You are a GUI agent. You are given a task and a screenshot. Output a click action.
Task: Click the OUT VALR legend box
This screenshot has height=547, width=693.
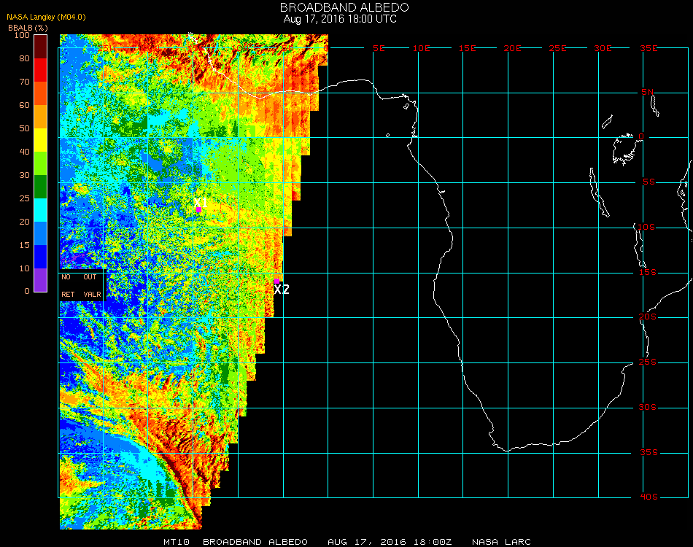click(x=91, y=286)
